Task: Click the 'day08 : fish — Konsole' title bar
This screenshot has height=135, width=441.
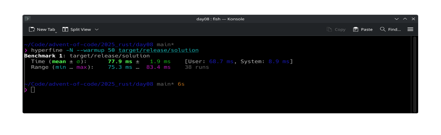Action: click(220, 19)
